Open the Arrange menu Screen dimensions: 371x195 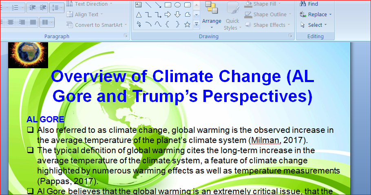tap(212, 15)
